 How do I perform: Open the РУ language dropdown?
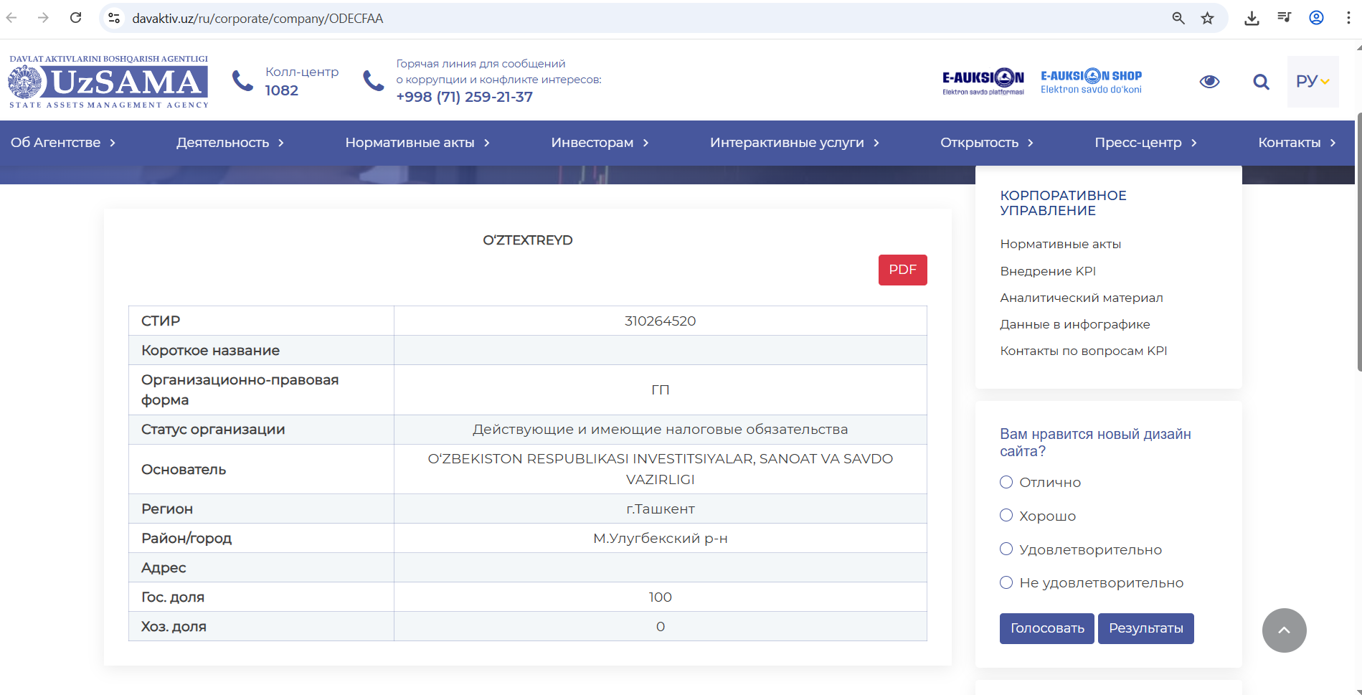pyautogui.click(x=1313, y=82)
